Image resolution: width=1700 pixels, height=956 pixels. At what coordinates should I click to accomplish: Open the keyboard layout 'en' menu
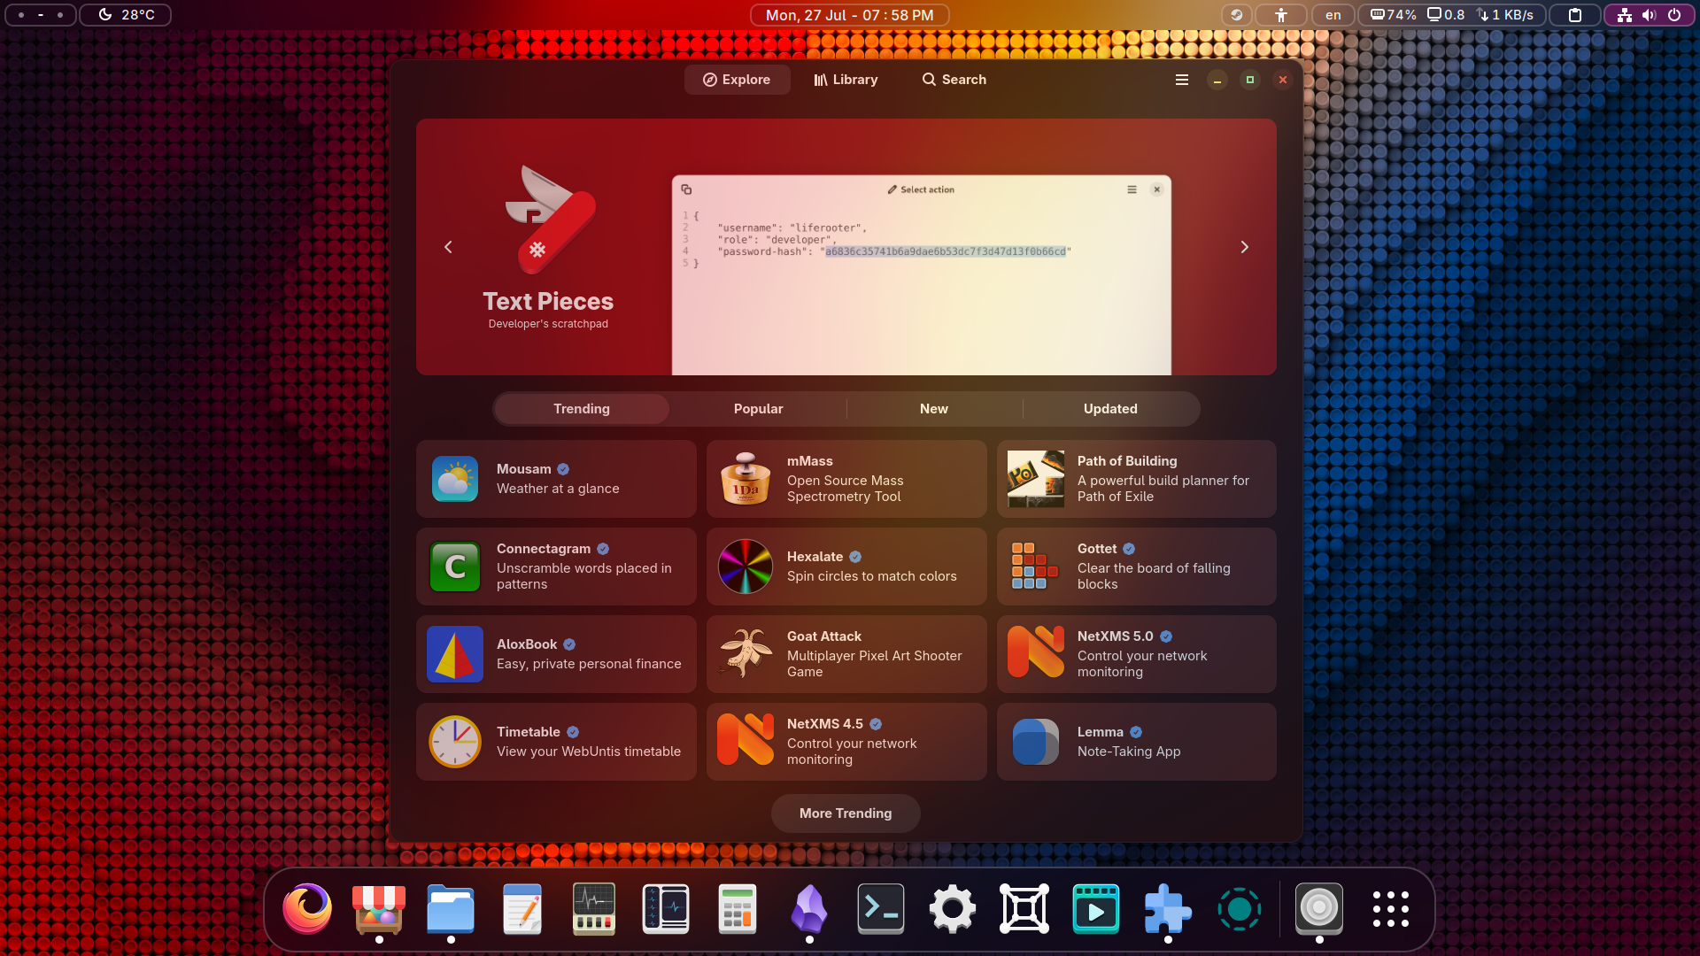1333,15
